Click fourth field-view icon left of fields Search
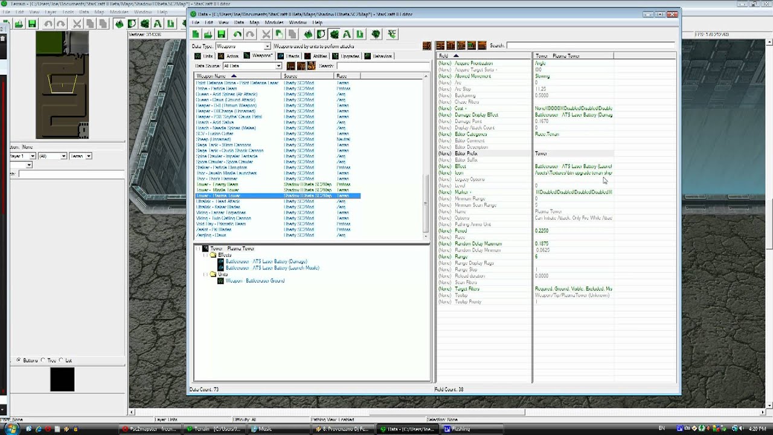 [472, 46]
